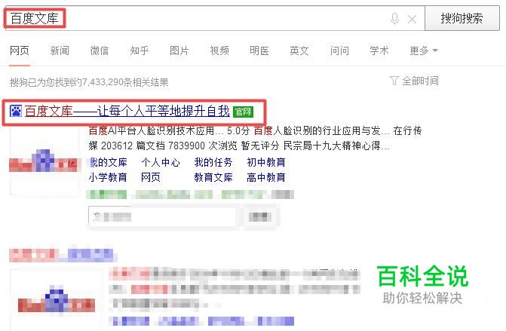The image size is (506, 331).
Task: Go to the 学术 tab
Action: click(379, 51)
